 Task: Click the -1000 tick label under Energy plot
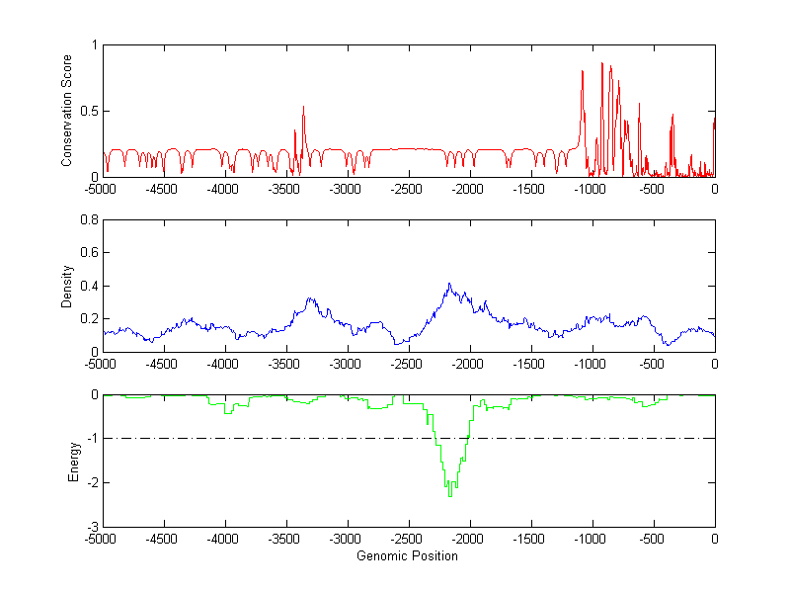(592, 539)
